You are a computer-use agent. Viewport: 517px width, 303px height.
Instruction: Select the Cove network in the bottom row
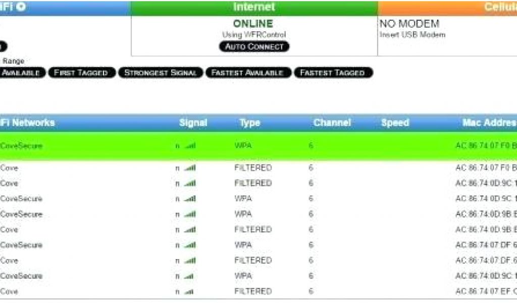(x=9, y=291)
